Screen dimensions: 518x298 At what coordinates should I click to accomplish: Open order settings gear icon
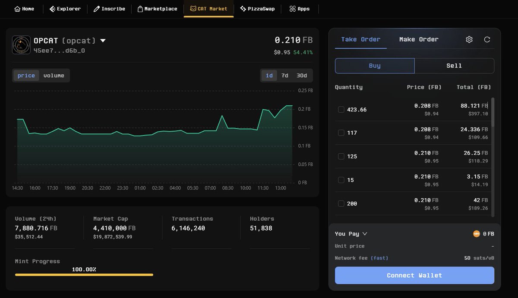(x=469, y=39)
